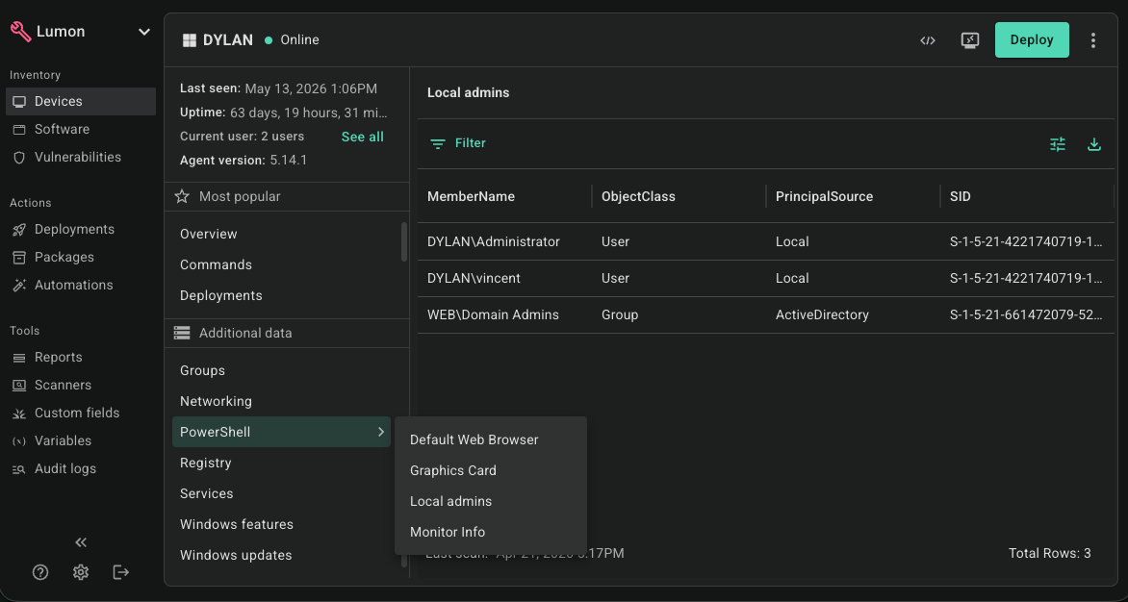Viewport: 1128px width, 602px height.
Task: Click the Most popular star icon
Action: (x=182, y=196)
